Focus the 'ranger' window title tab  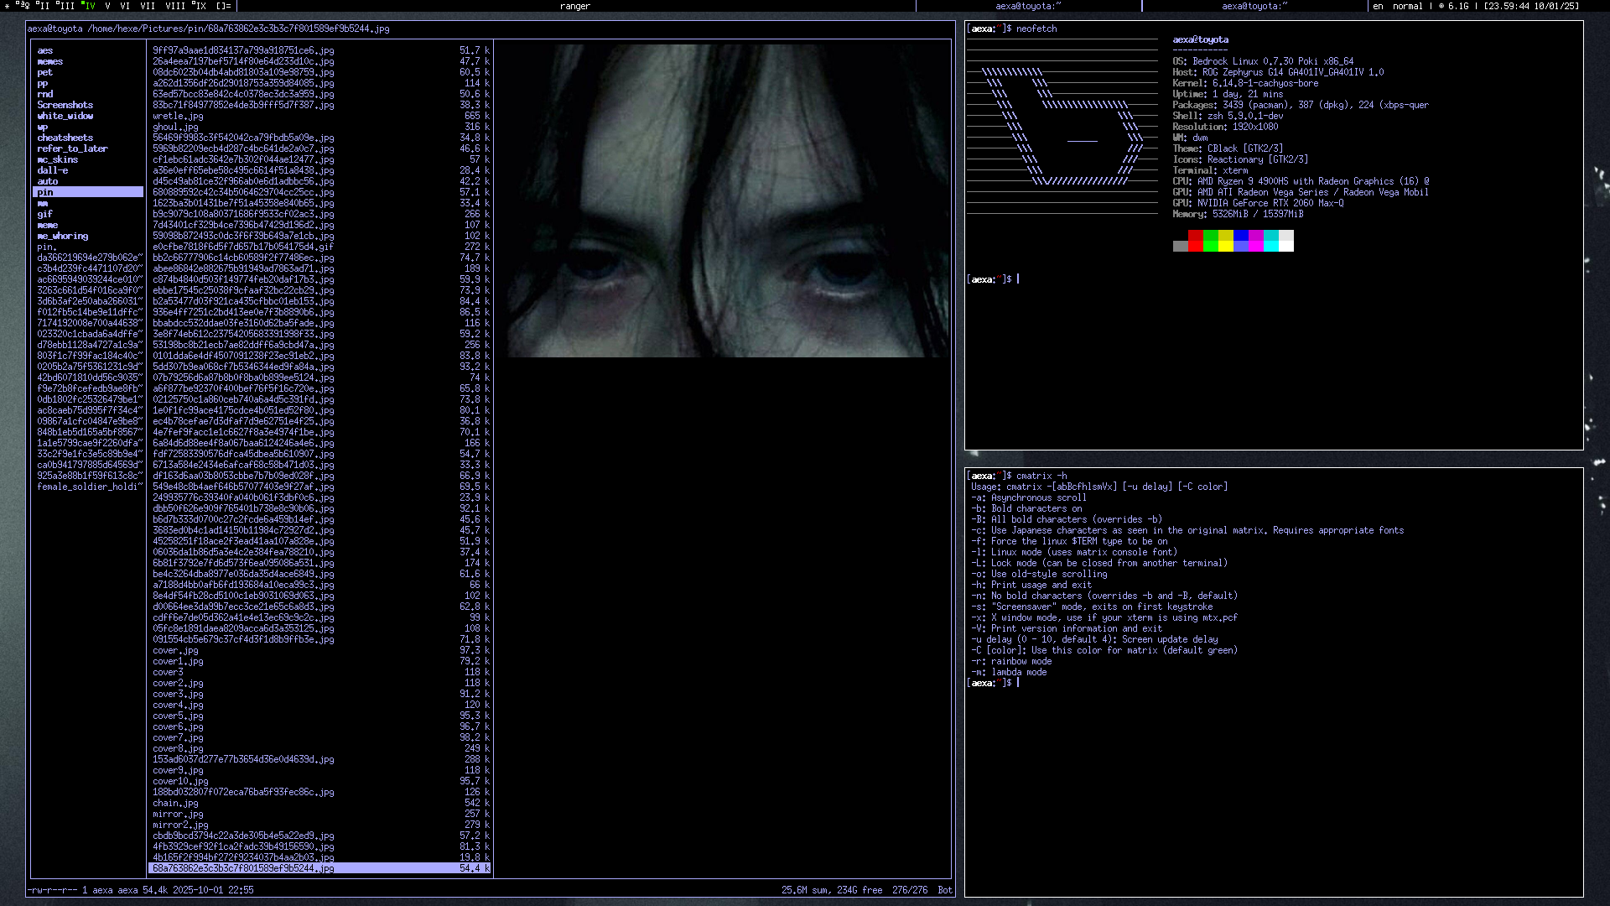[x=575, y=6]
